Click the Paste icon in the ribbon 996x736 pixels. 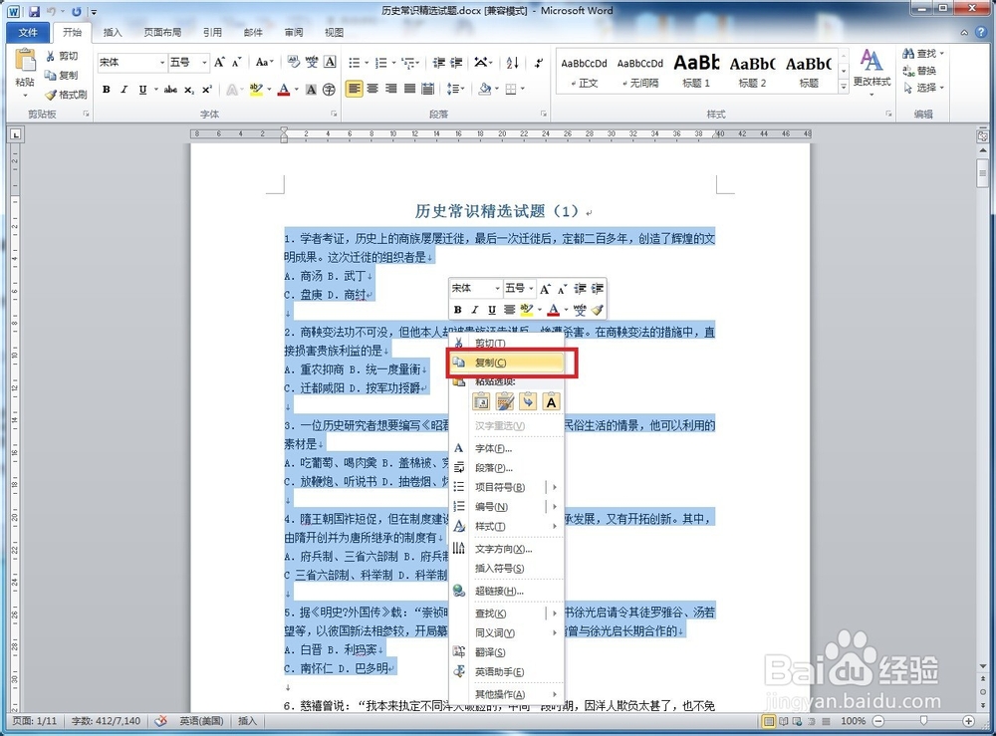[26, 61]
